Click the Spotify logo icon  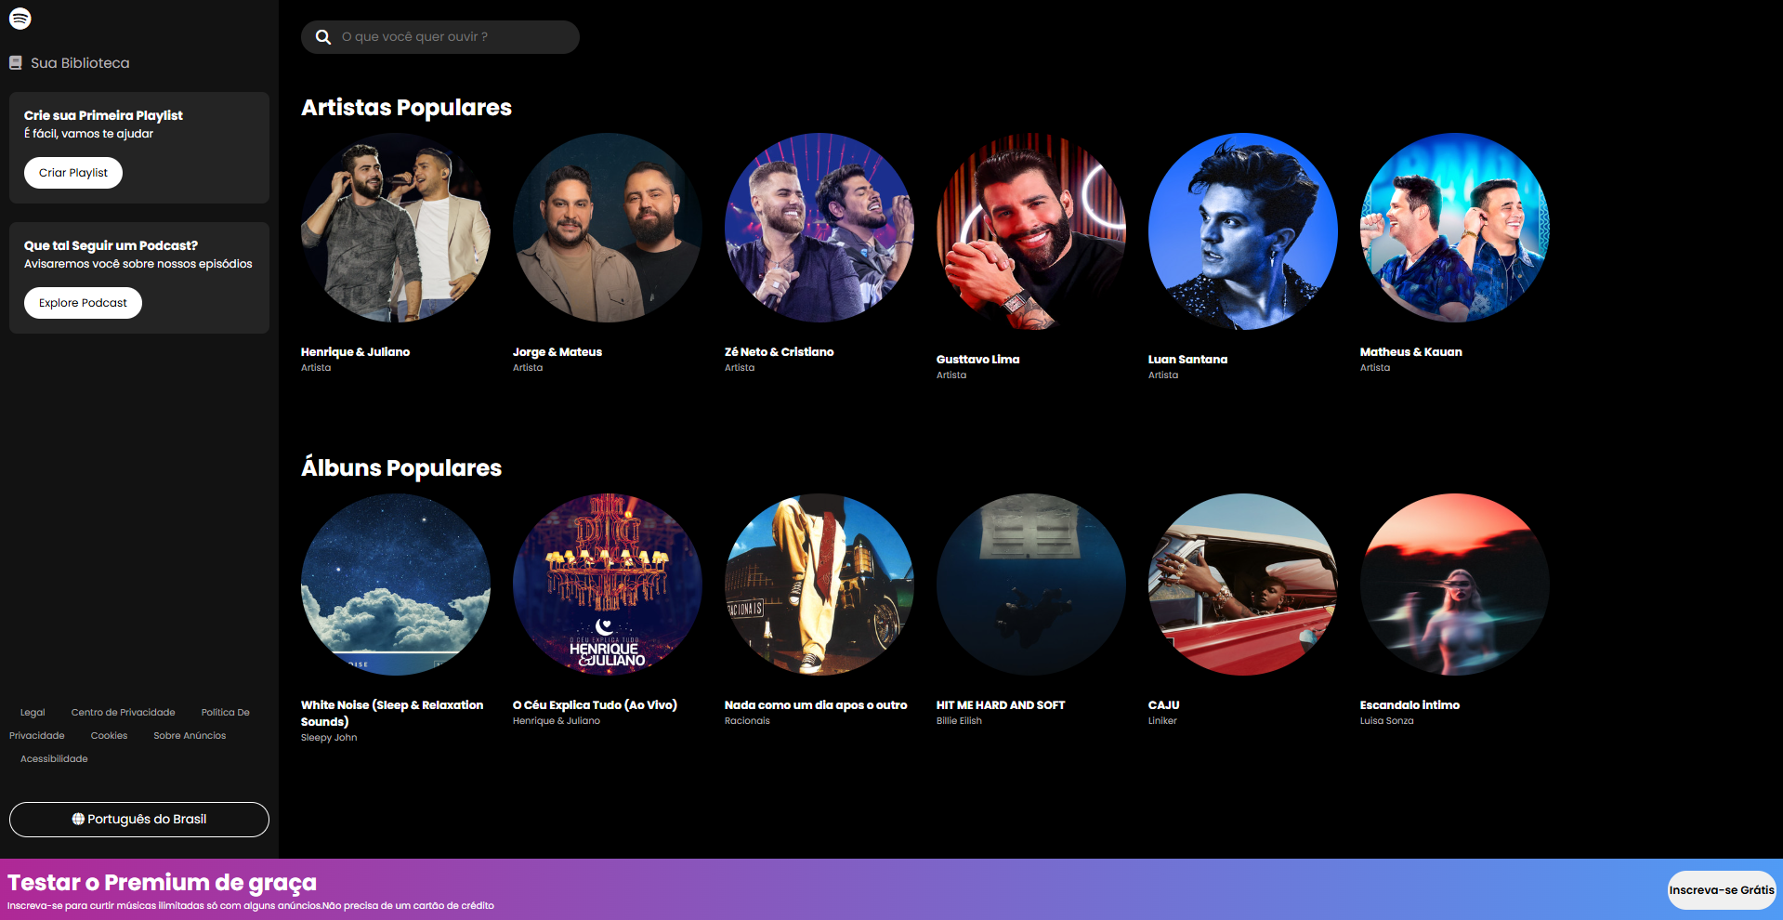tap(20, 19)
